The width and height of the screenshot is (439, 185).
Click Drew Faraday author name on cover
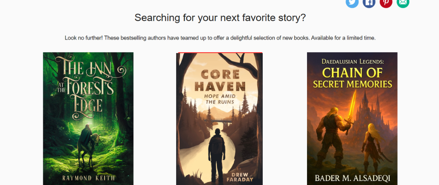click(x=240, y=176)
